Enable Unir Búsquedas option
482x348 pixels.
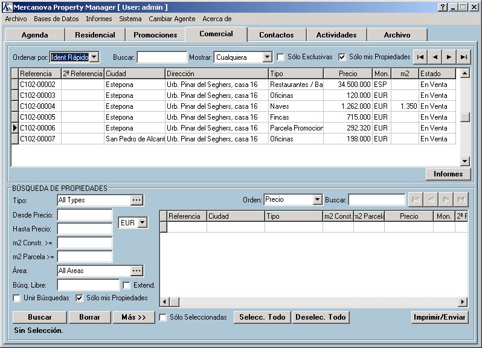tap(16, 298)
